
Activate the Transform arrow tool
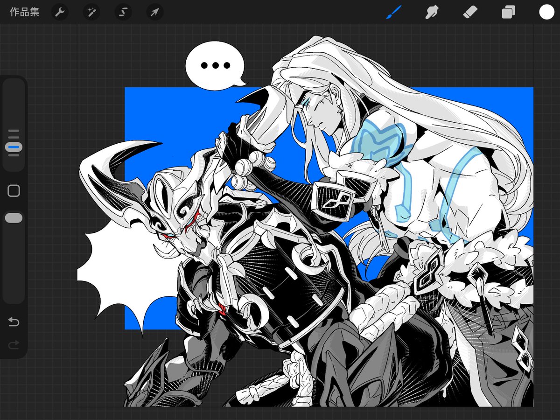click(x=155, y=12)
